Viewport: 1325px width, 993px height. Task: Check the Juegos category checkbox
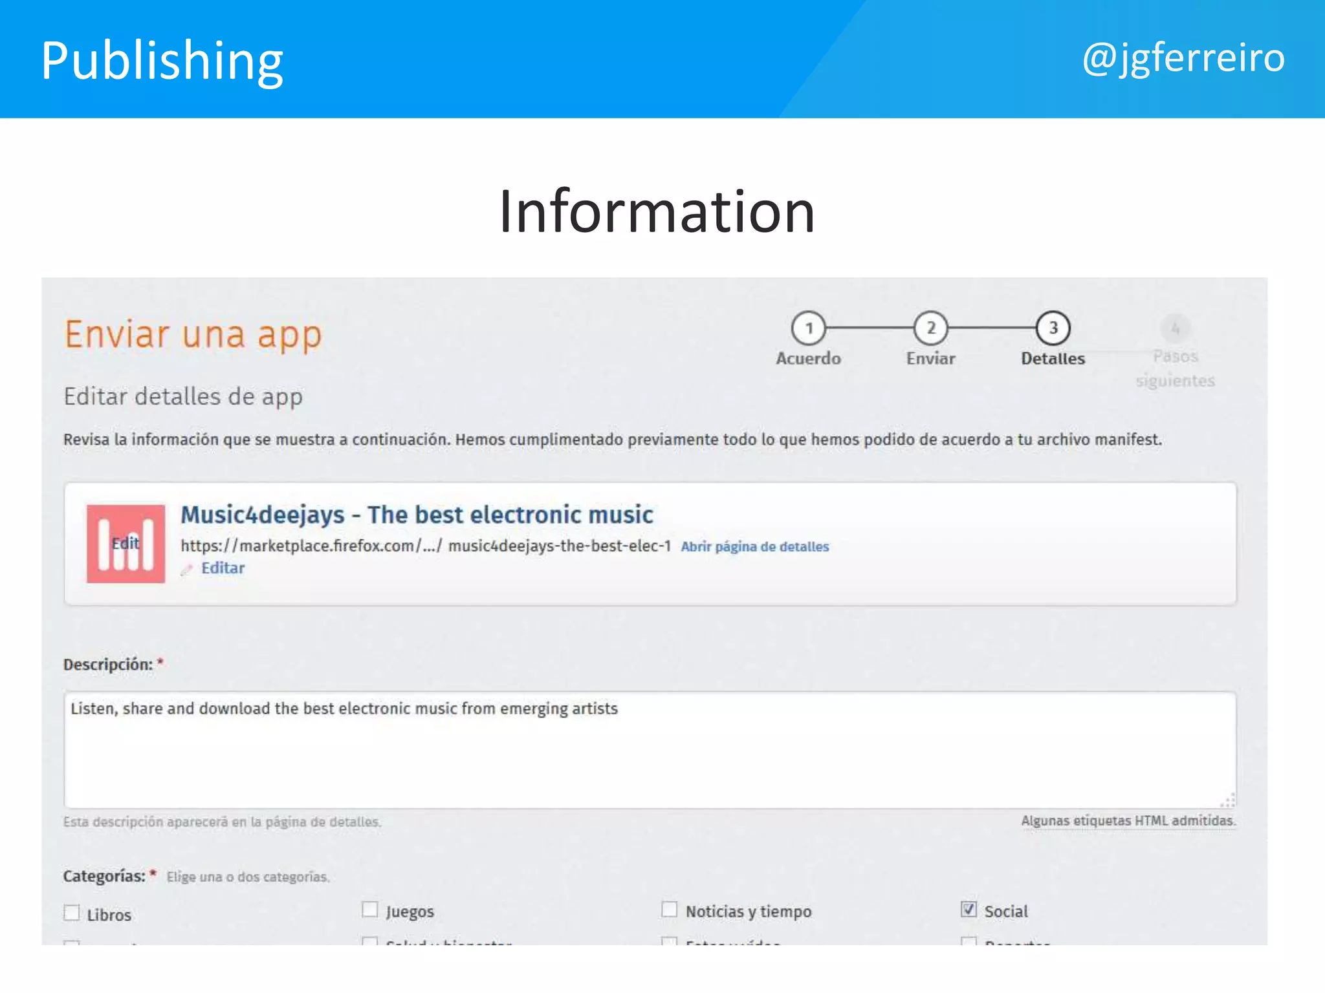[370, 910]
